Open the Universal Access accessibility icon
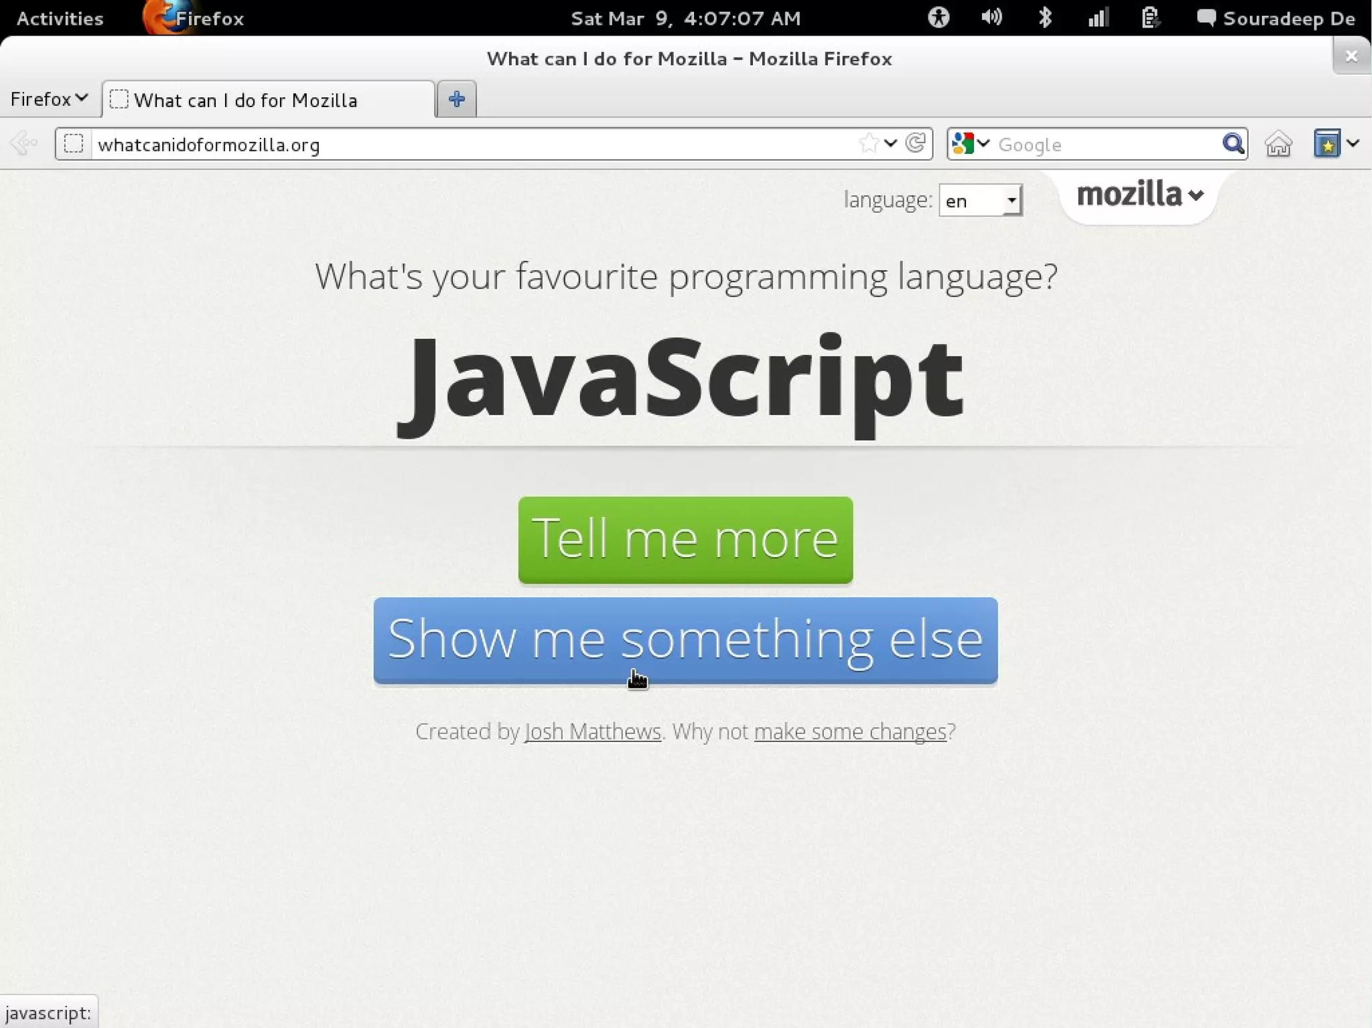This screenshot has width=1372, height=1028. (939, 17)
